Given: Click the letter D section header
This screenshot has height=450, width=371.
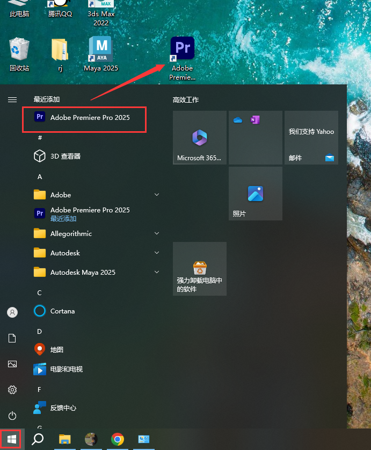Looking at the screenshot, I should pos(40,332).
